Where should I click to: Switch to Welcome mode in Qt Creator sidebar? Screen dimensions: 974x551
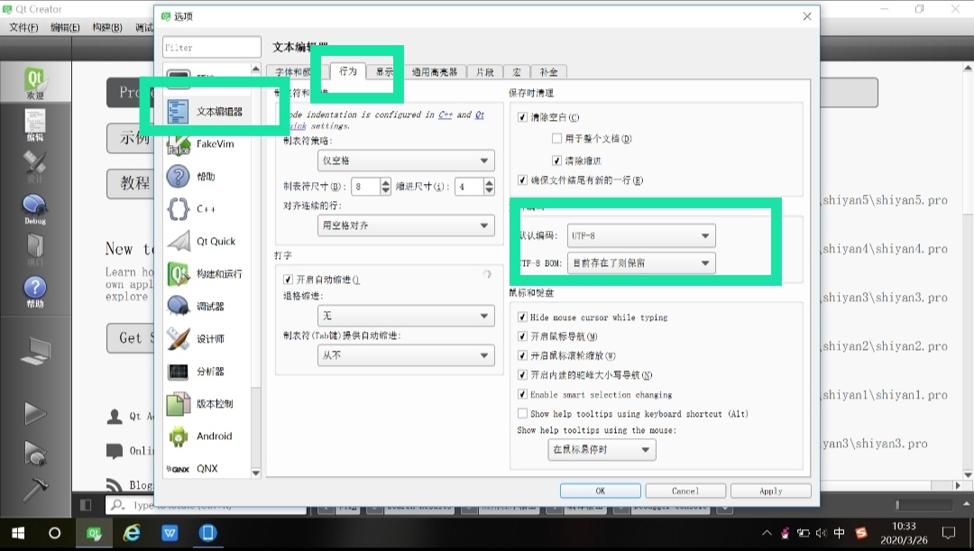pos(35,83)
